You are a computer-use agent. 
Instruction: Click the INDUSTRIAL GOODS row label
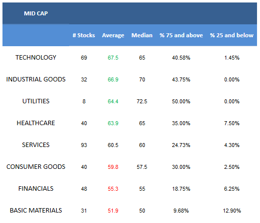pos(36,79)
